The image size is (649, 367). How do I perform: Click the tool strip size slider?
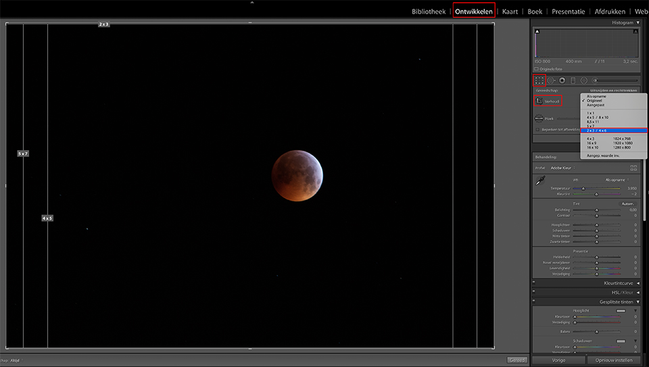[x=616, y=80]
